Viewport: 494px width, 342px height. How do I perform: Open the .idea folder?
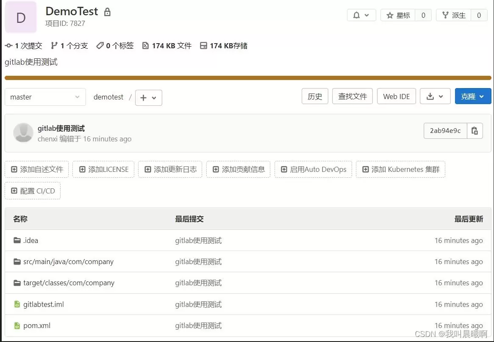[x=31, y=240]
